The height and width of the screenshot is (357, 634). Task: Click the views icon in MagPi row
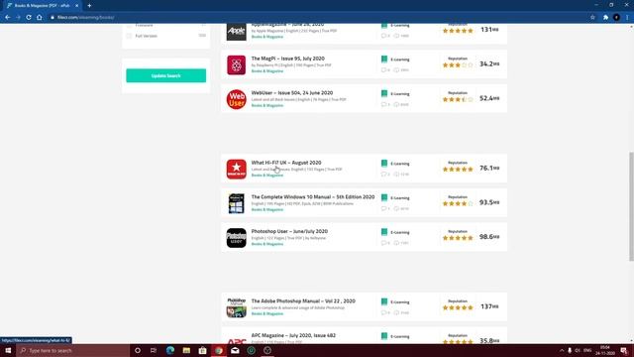click(x=396, y=70)
